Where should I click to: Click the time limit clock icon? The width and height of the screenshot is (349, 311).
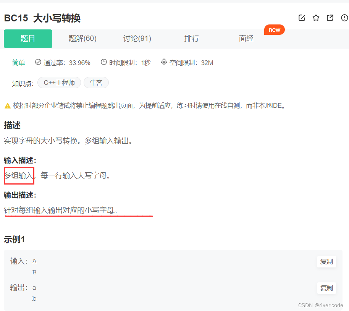coord(104,62)
